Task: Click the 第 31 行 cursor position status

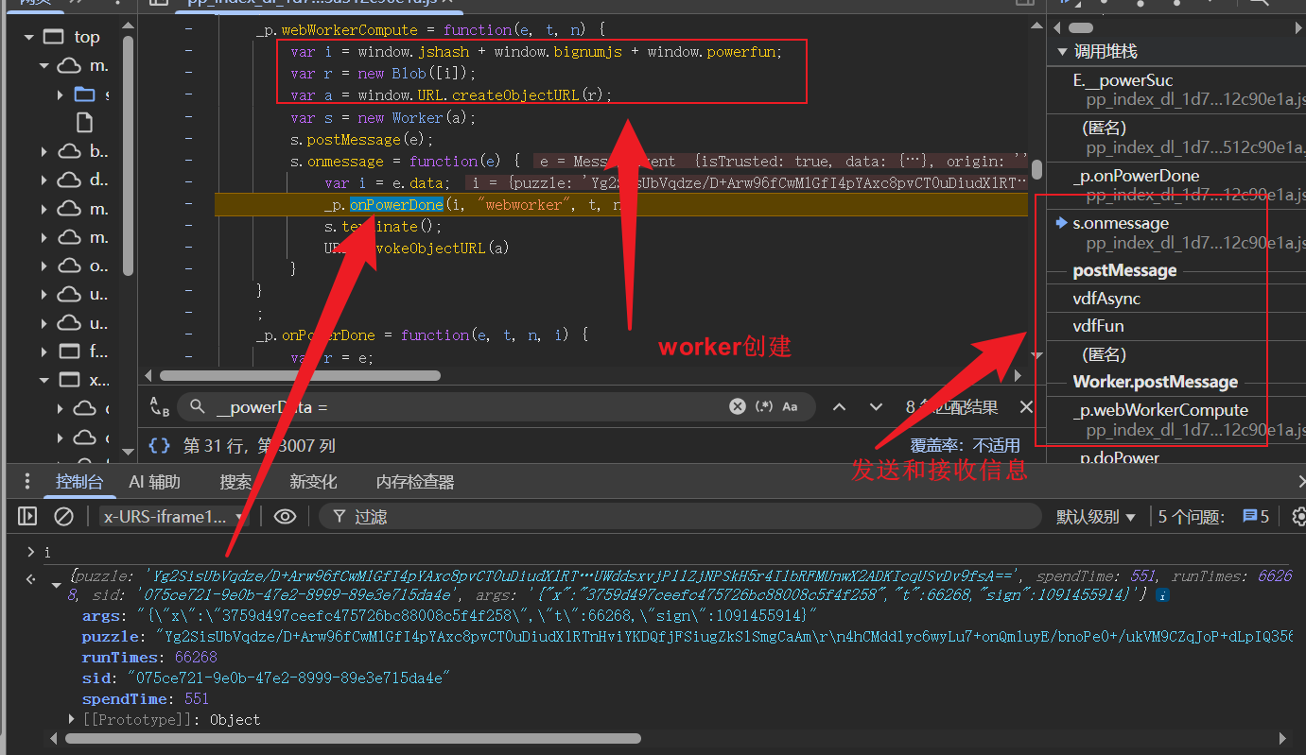Action: pyautogui.click(x=259, y=445)
